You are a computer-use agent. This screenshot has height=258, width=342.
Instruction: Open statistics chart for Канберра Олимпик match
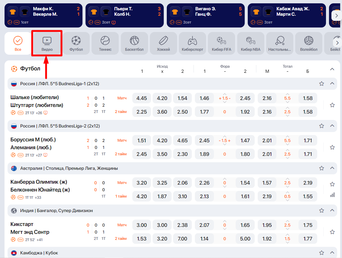pos(332,195)
